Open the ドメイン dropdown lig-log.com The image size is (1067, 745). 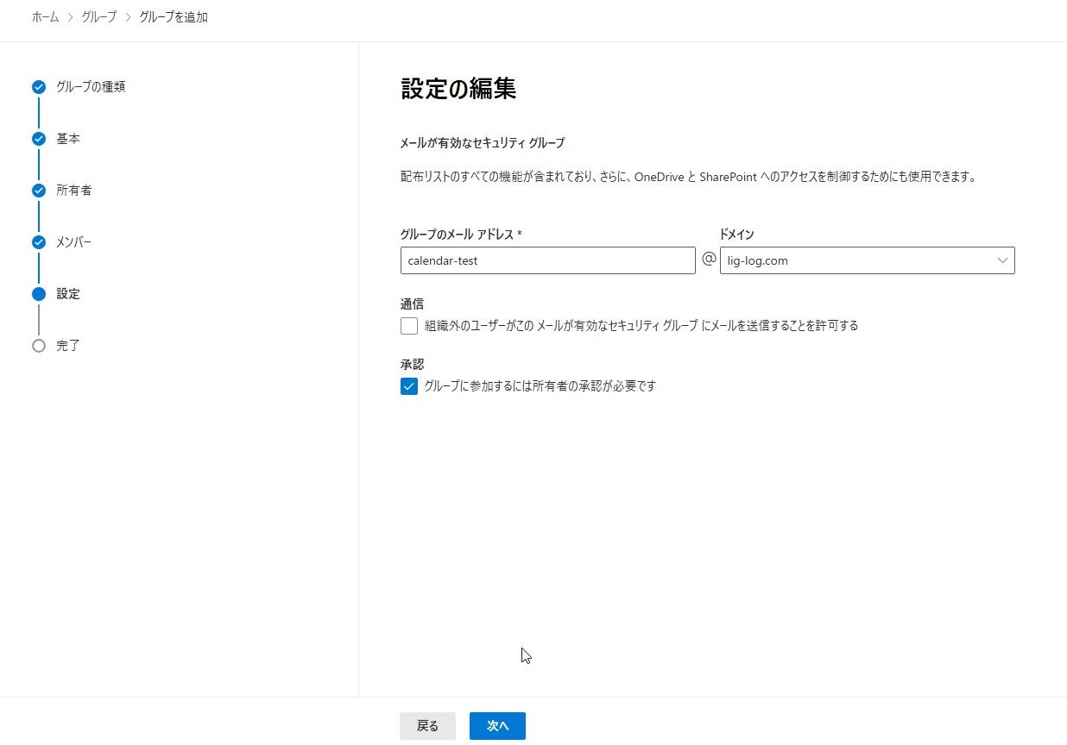click(866, 260)
